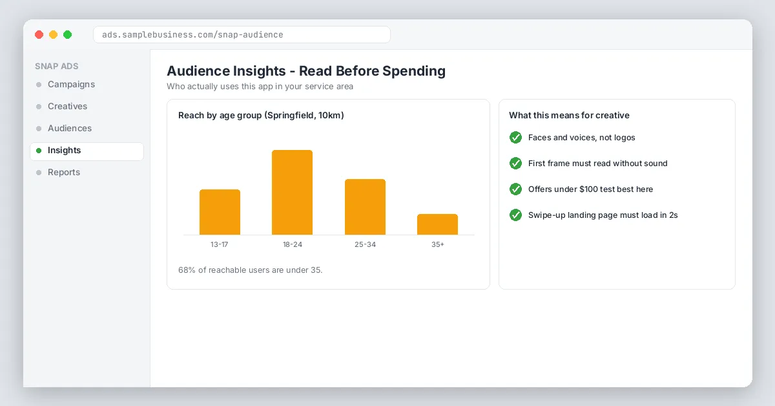Click the address bar URL field
775x406 pixels.
[x=242, y=34]
